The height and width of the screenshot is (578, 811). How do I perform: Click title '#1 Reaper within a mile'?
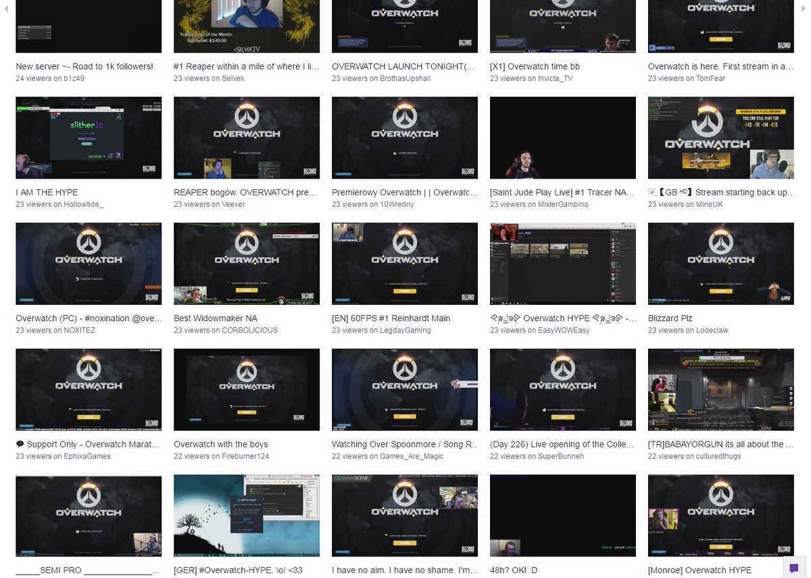click(x=247, y=67)
